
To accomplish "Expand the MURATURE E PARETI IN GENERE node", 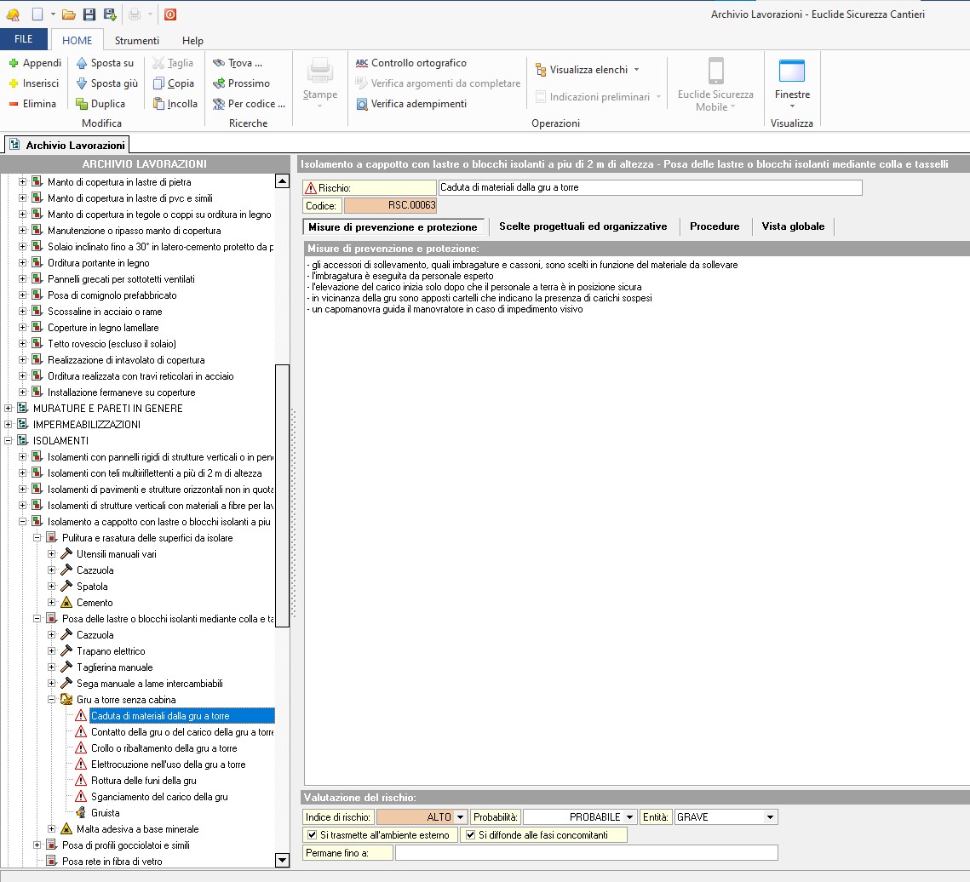I will (x=9, y=409).
